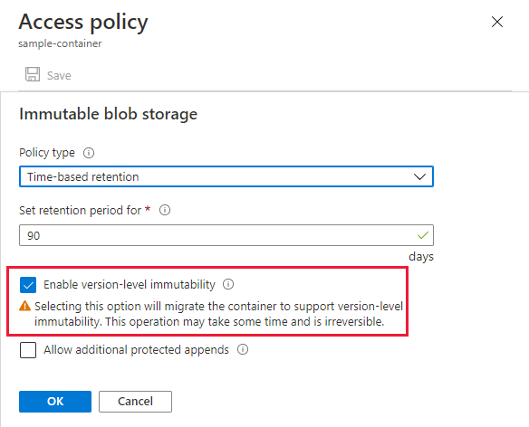Click info icon beside Allow additional protected appends
This screenshot has width=529, height=427.
(x=243, y=349)
